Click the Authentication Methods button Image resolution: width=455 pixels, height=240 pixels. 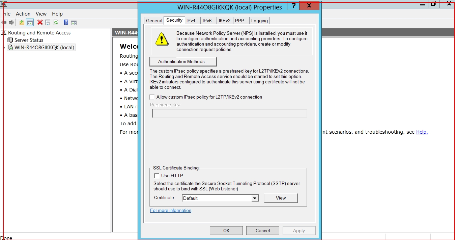183,62
